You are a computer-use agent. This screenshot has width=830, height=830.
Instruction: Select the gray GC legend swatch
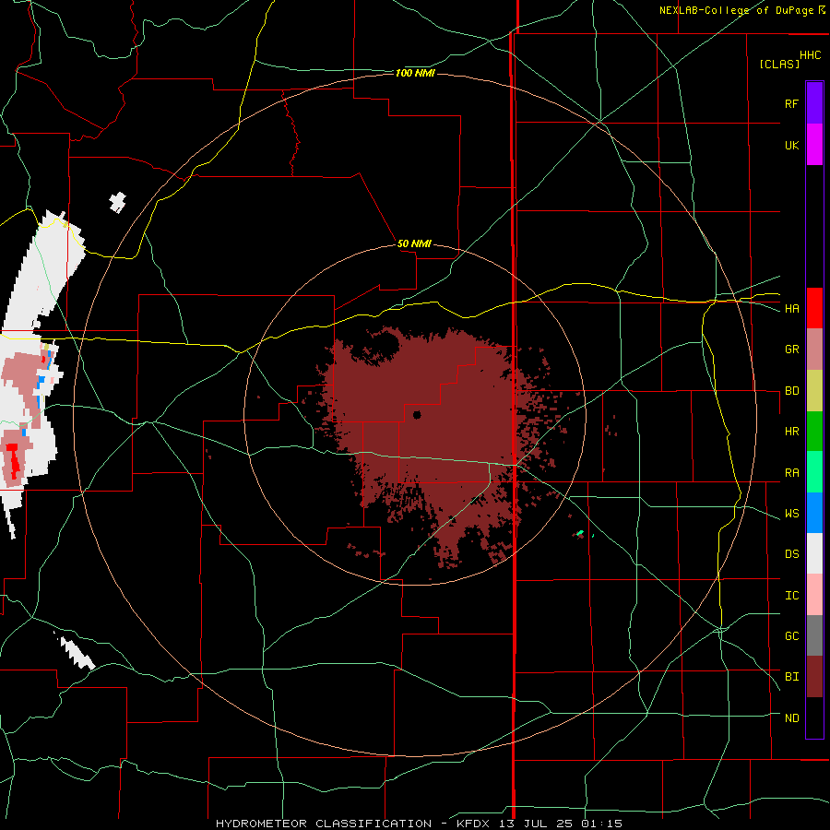(814, 635)
